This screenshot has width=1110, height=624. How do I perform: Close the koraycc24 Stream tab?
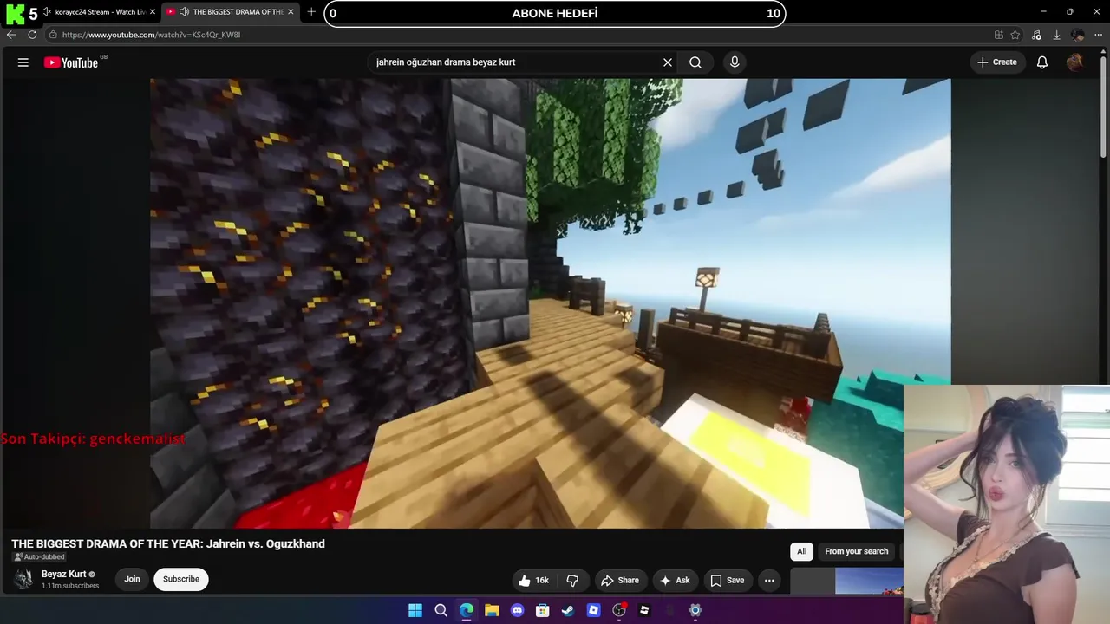(x=152, y=12)
